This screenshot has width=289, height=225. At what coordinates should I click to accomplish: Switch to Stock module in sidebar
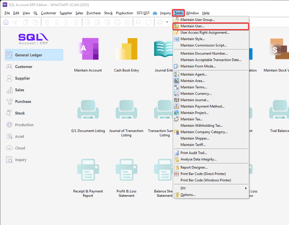click(x=20, y=113)
